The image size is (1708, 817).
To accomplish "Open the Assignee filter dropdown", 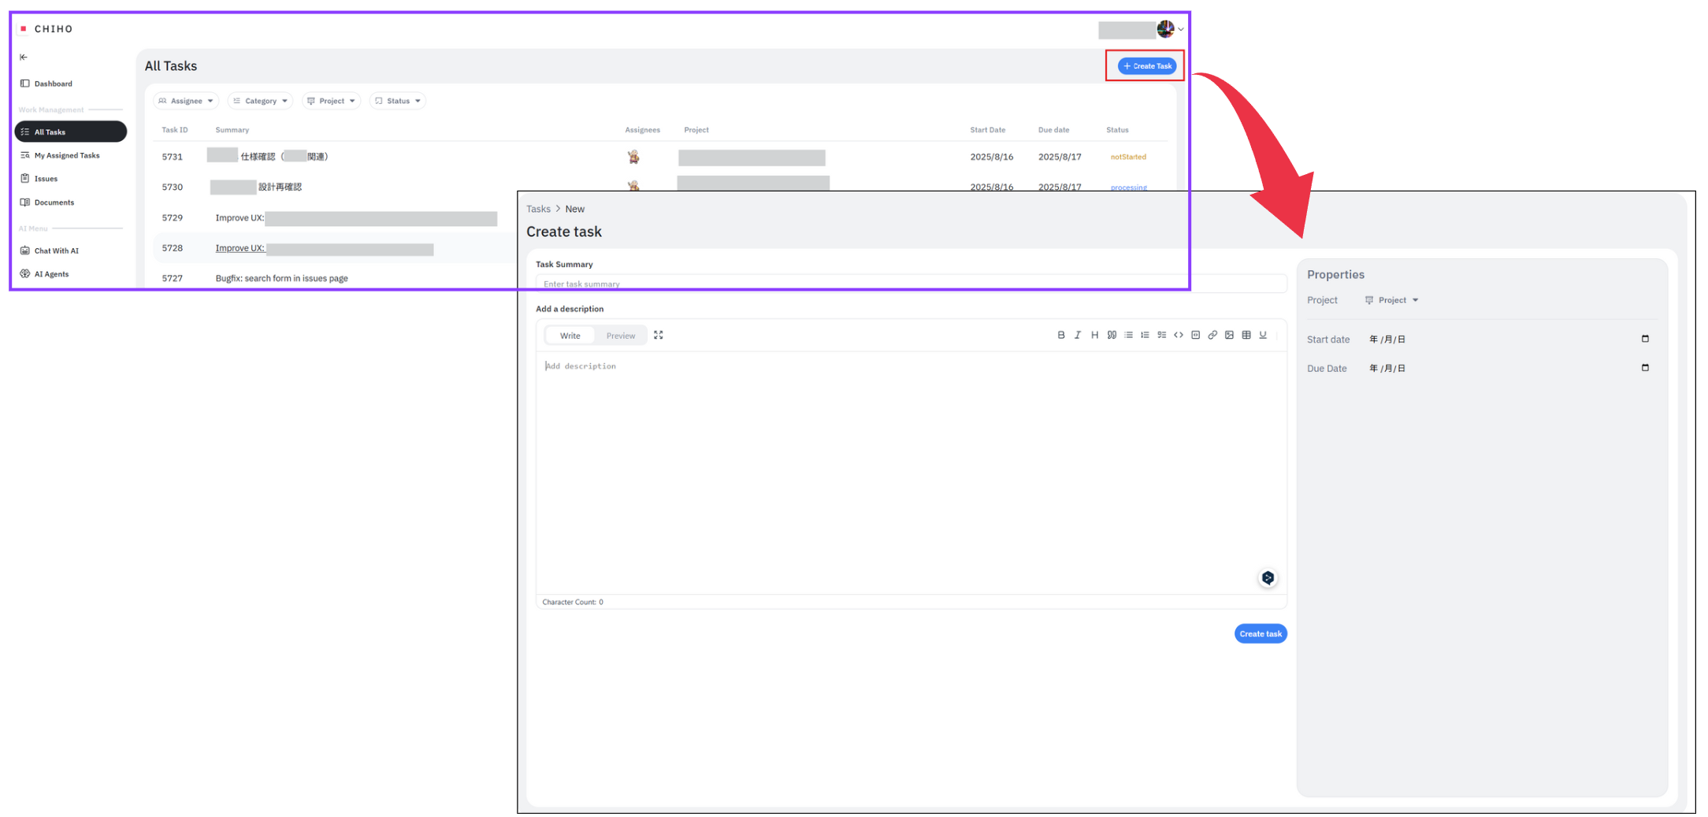I will [x=186, y=101].
